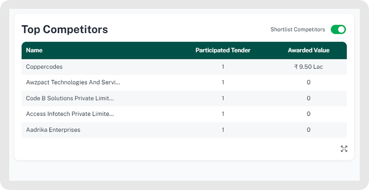Click Access Infotech participated tender count

[223, 114]
